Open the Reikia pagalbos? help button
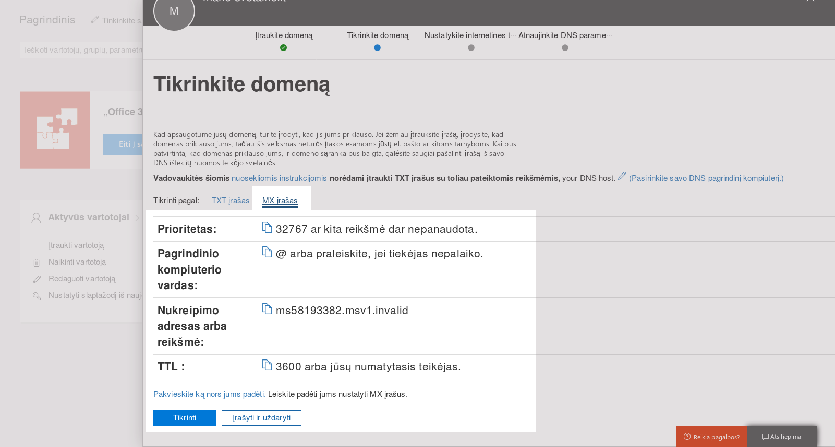Screen dimensions: 835x447 tap(711, 437)
